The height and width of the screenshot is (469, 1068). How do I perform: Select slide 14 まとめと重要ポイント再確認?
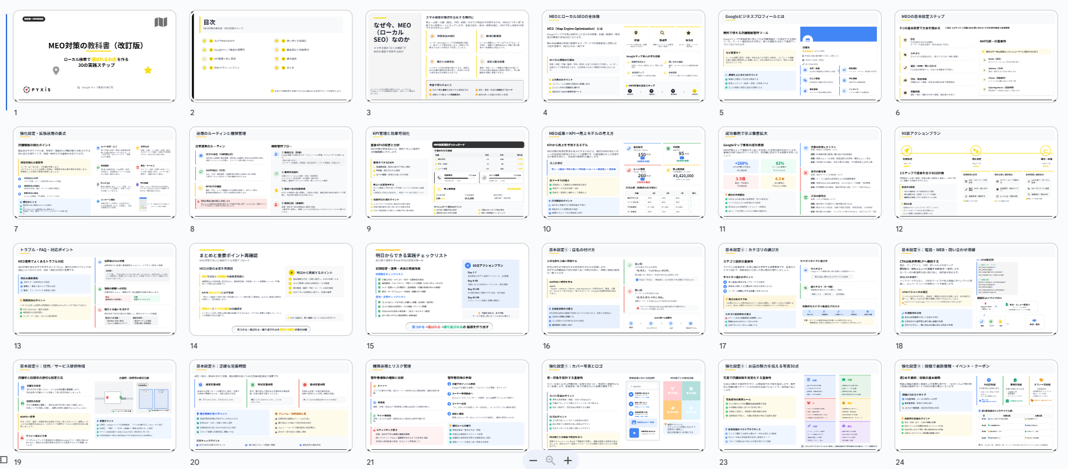point(271,289)
